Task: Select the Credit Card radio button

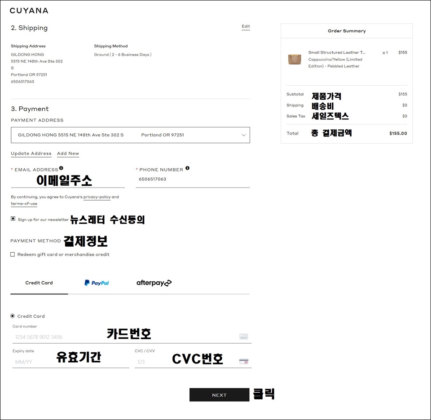Action: [x=13, y=316]
